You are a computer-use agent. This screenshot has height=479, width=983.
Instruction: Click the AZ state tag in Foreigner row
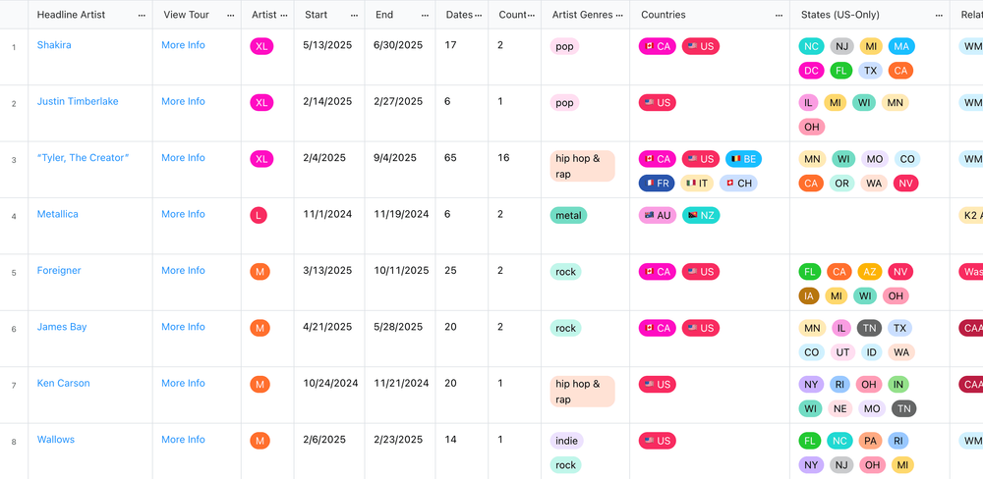870,272
